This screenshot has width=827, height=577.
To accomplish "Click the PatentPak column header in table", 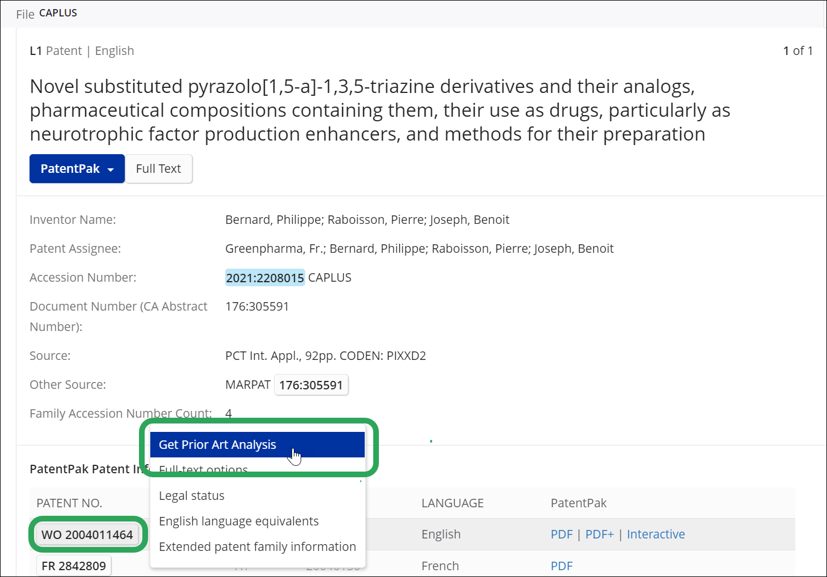I will tap(579, 503).
